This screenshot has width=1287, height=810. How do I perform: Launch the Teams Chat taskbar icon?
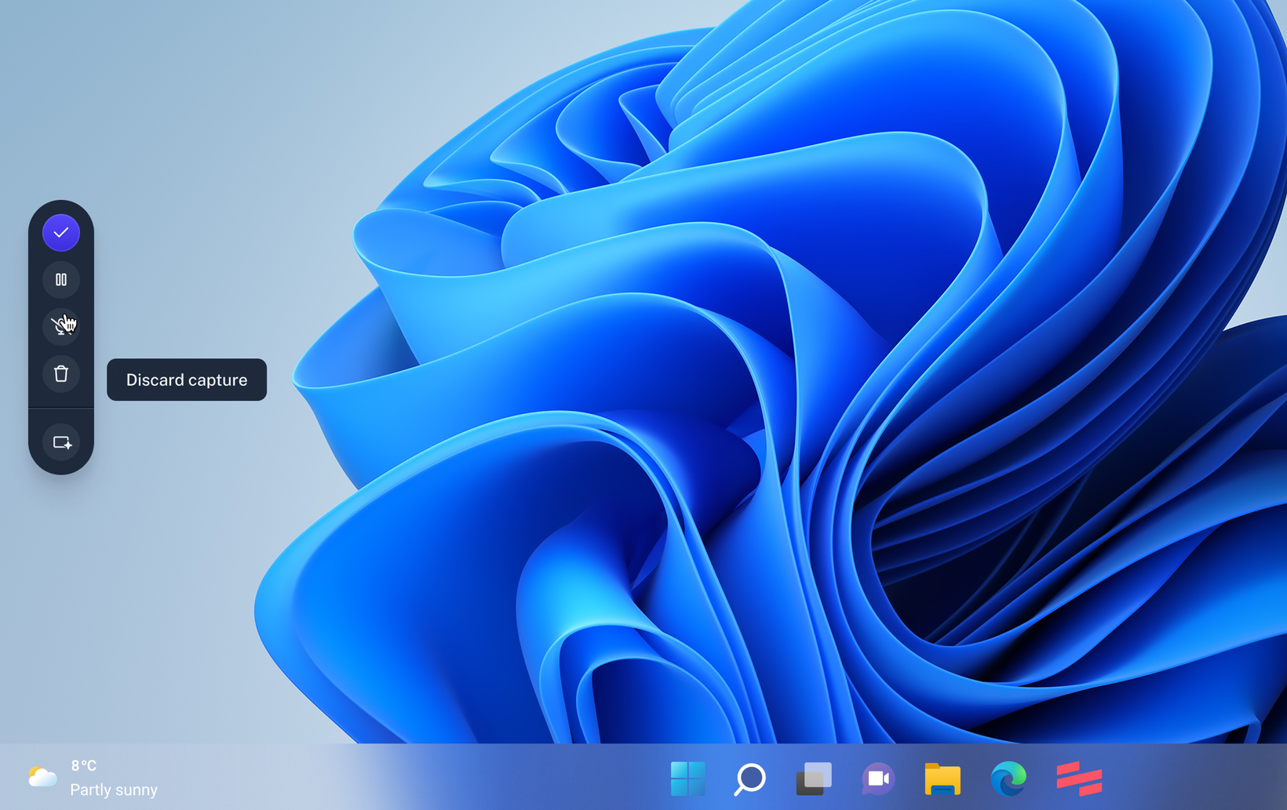[878, 779]
